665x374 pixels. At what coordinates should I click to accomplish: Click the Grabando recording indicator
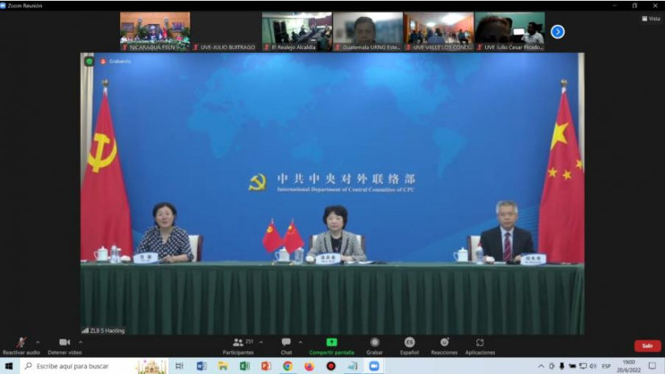click(116, 61)
